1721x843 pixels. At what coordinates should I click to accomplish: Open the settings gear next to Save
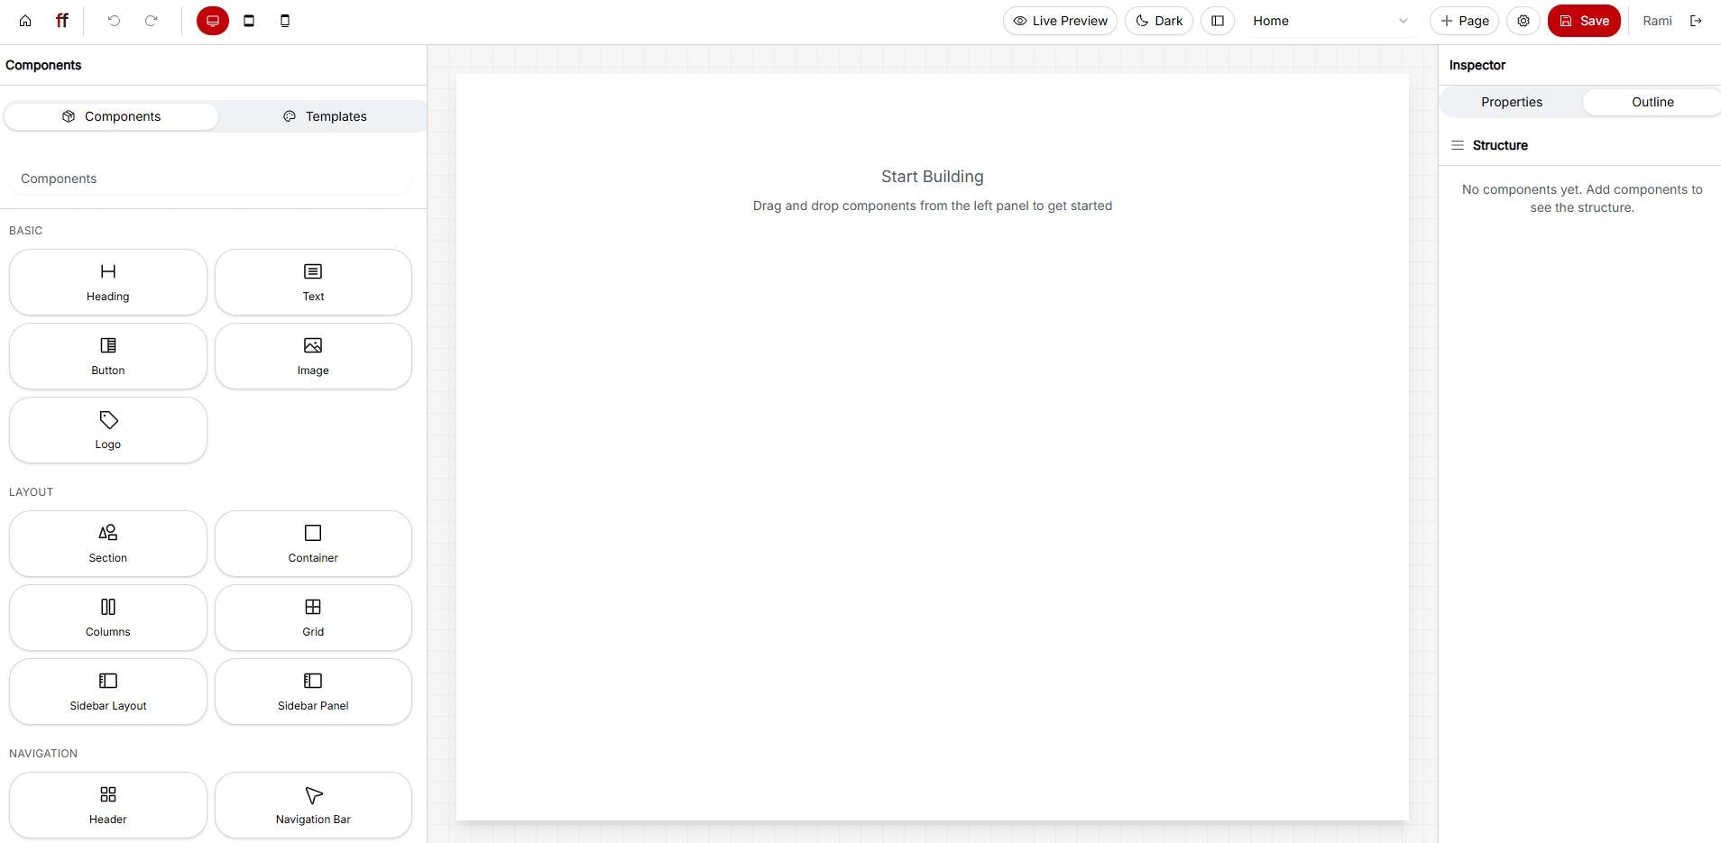pyautogui.click(x=1523, y=20)
